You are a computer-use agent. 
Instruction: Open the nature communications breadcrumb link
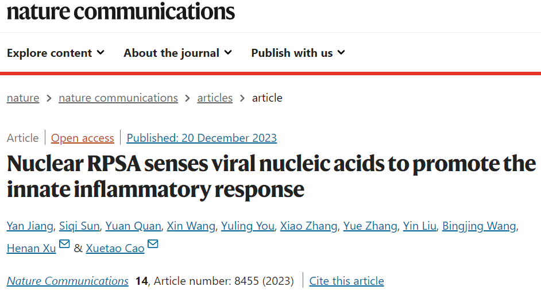[x=118, y=98]
